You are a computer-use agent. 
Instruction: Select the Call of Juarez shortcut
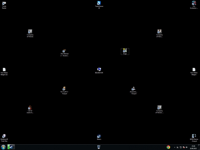click(30, 108)
